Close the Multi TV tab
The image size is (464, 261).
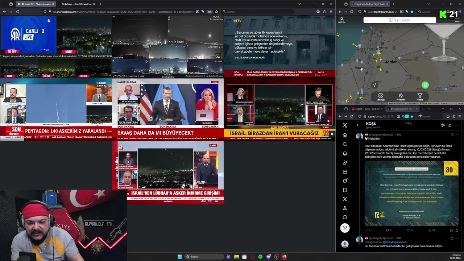pyautogui.click(x=53, y=4)
